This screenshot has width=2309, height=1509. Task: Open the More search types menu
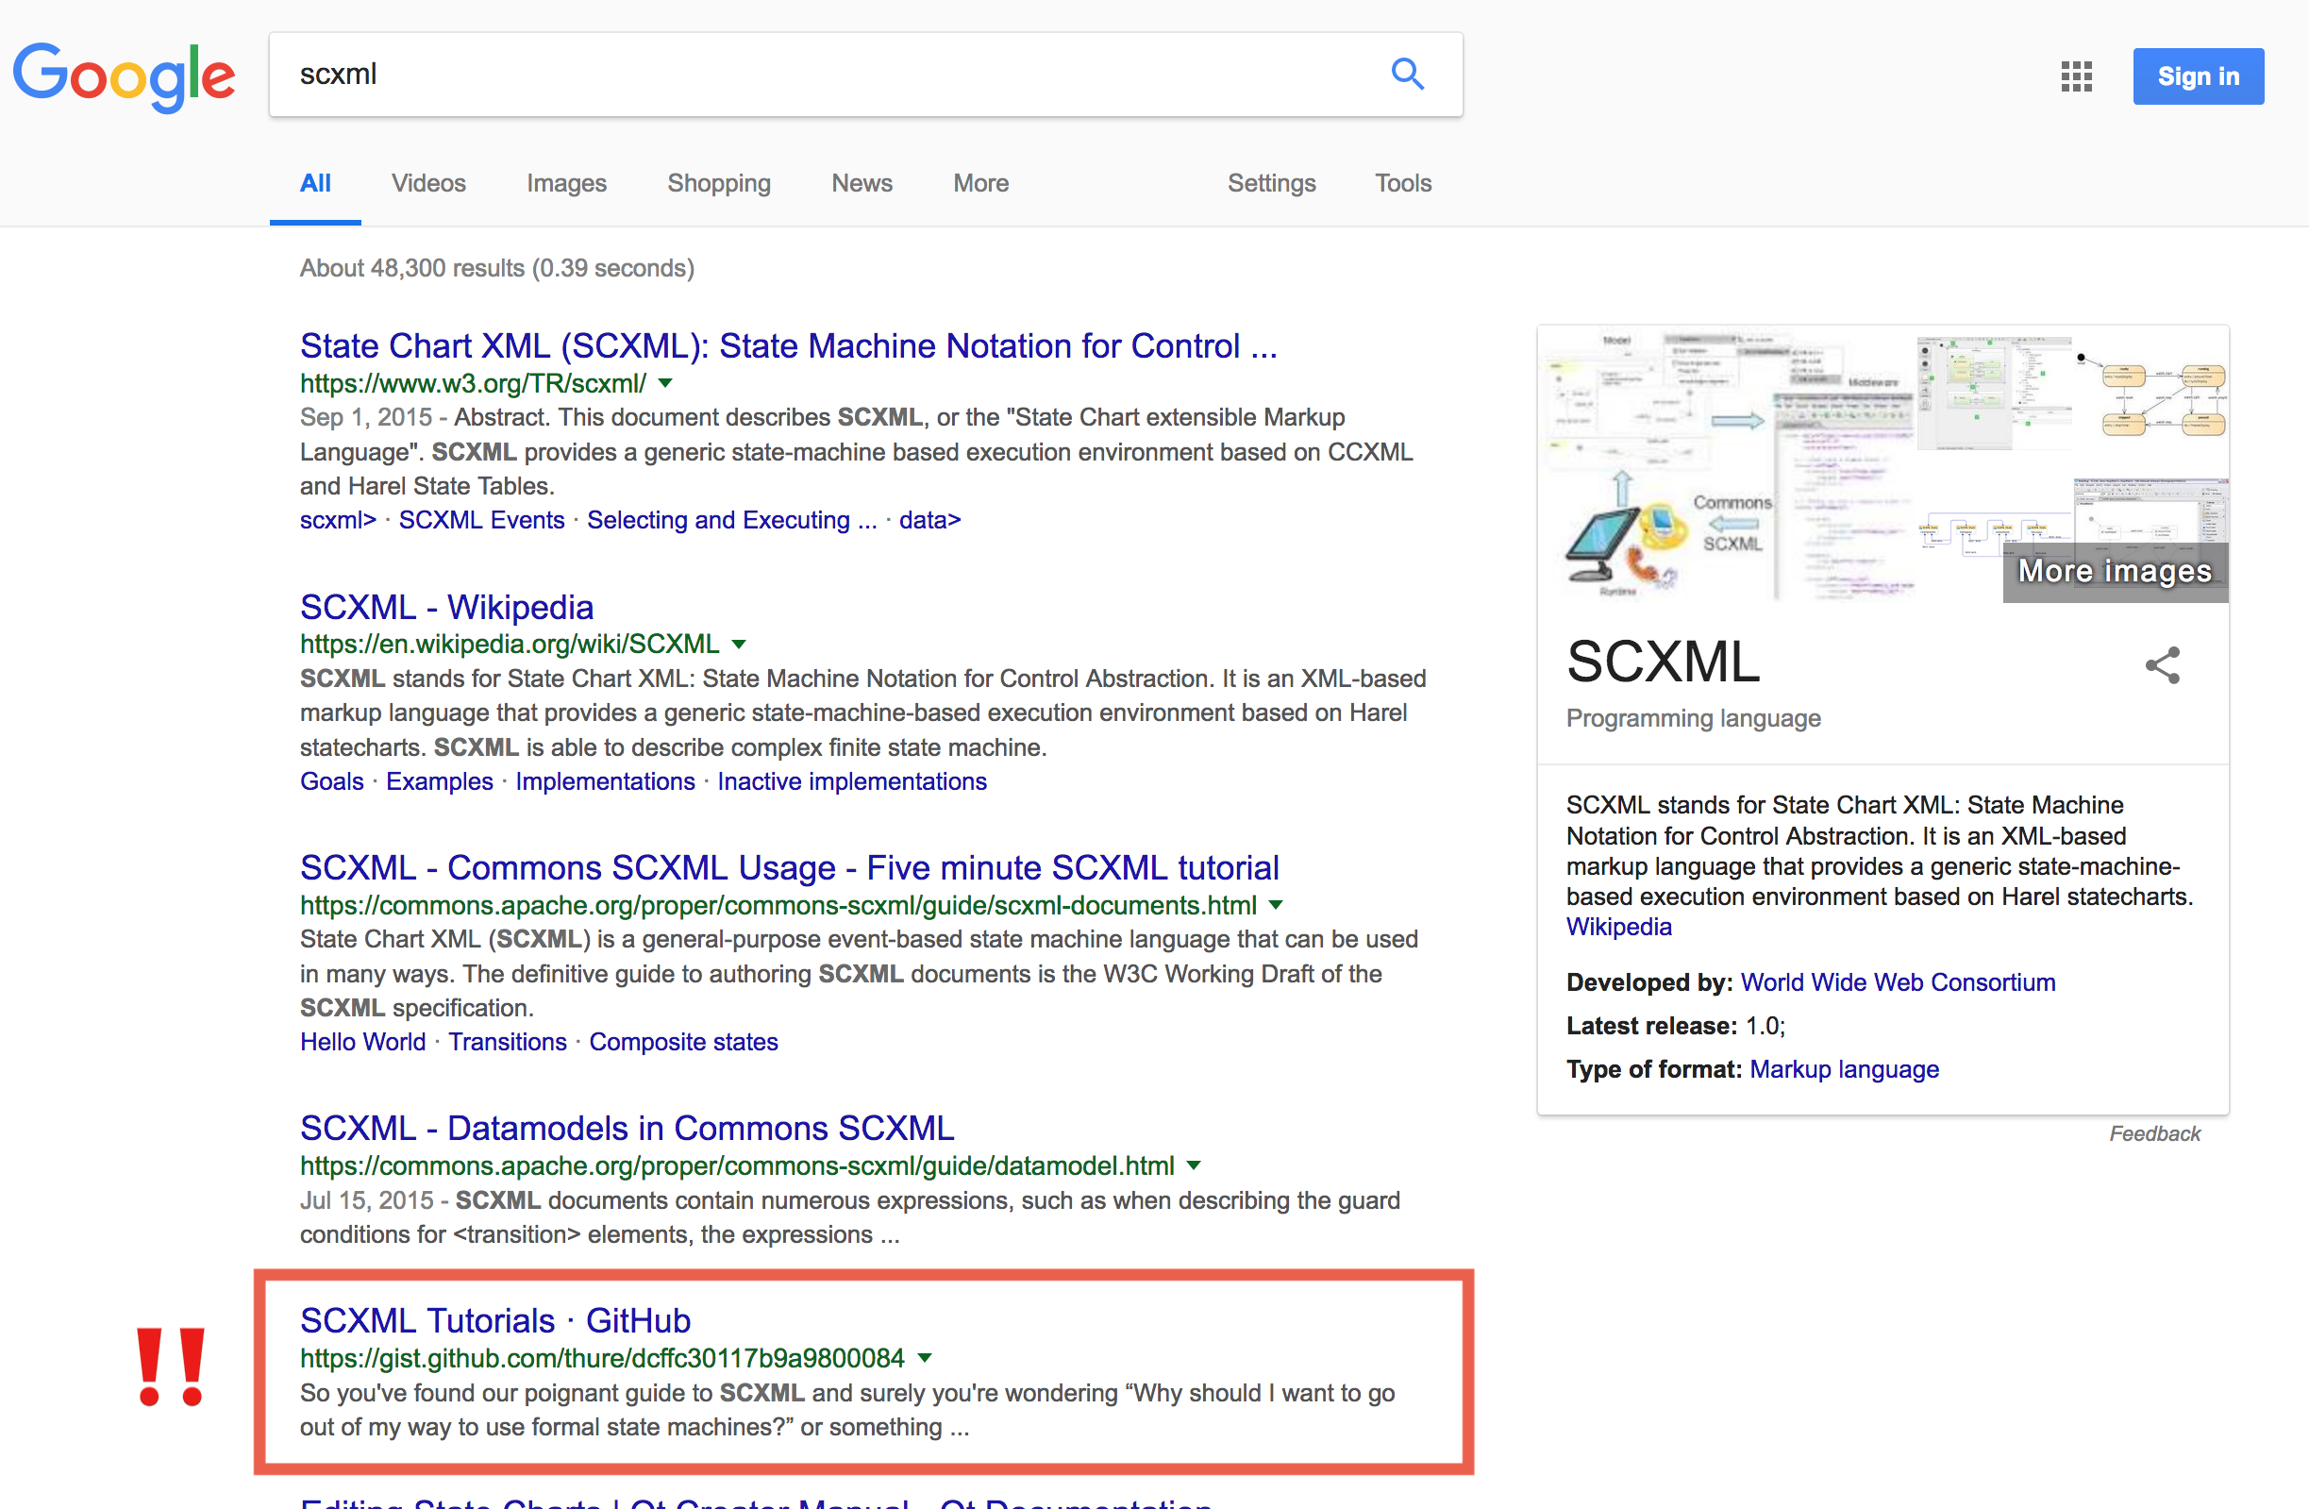tap(980, 183)
